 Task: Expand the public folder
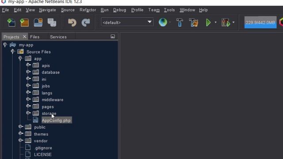tap(21, 127)
